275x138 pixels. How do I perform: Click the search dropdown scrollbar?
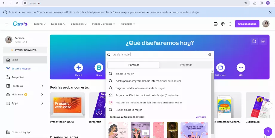pyautogui.click(x=213, y=103)
